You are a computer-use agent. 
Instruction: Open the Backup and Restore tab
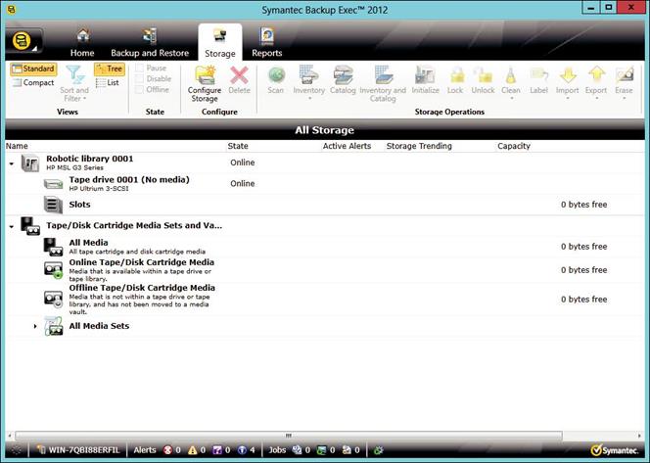tap(150, 43)
